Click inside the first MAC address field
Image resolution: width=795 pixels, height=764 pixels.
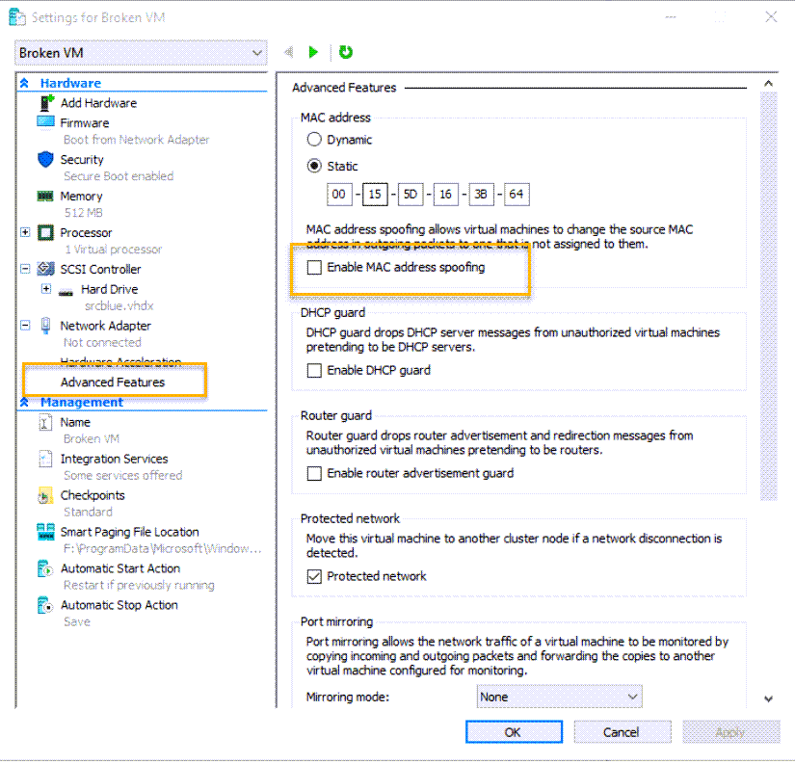click(x=339, y=194)
